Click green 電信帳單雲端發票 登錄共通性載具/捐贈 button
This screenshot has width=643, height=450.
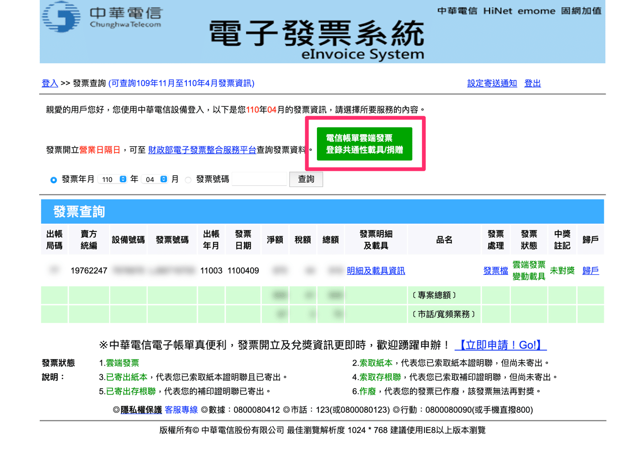364,144
